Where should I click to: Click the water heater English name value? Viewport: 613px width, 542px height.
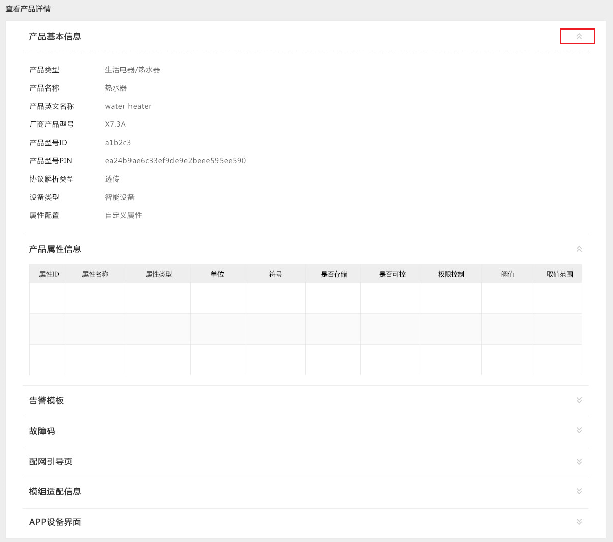(x=128, y=106)
